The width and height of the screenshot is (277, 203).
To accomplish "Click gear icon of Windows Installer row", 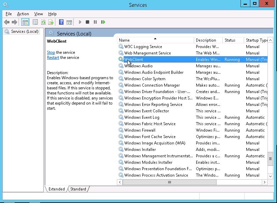I will pos(121,149).
